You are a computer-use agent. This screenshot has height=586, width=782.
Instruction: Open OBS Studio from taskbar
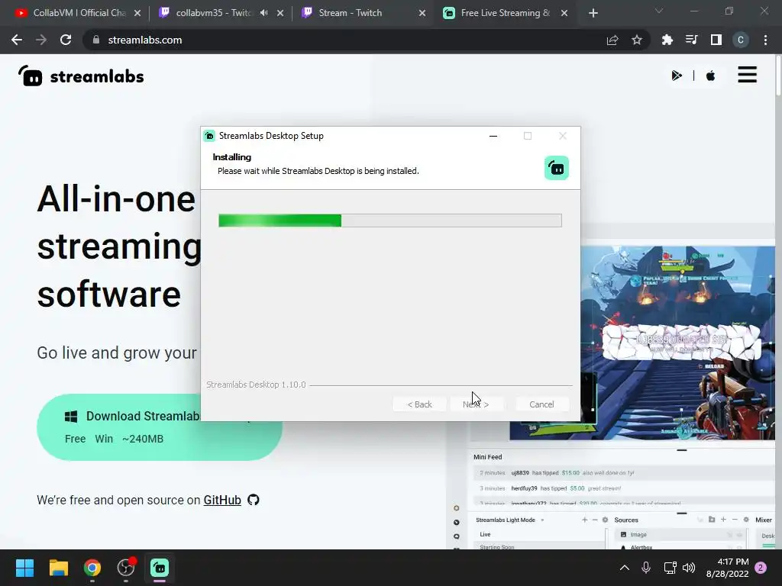pos(126,568)
